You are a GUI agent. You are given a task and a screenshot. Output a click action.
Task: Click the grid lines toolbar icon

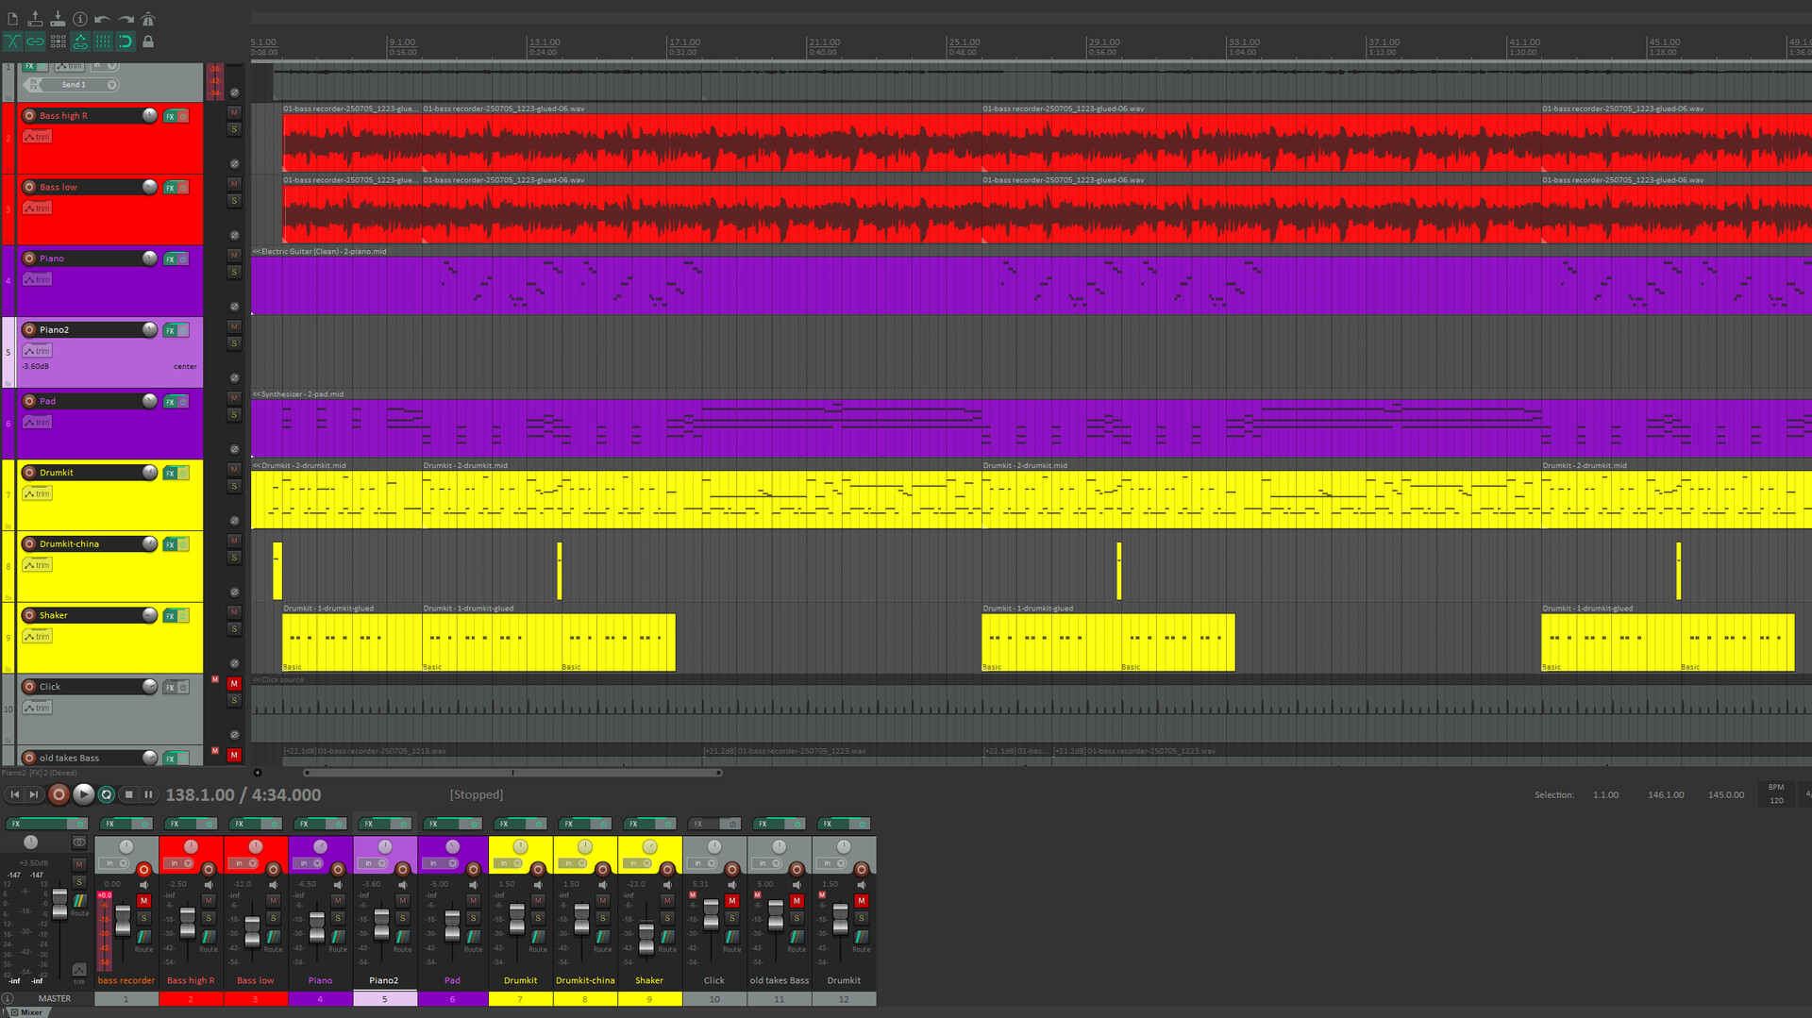click(x=103, y=42)
